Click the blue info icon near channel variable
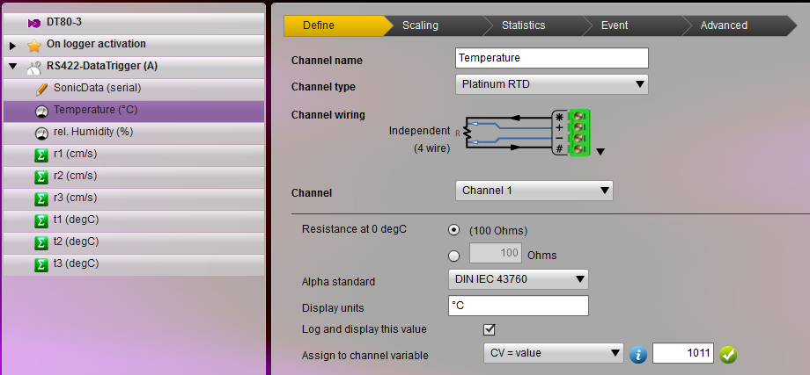The image size is (810, 375). point(639,354)
